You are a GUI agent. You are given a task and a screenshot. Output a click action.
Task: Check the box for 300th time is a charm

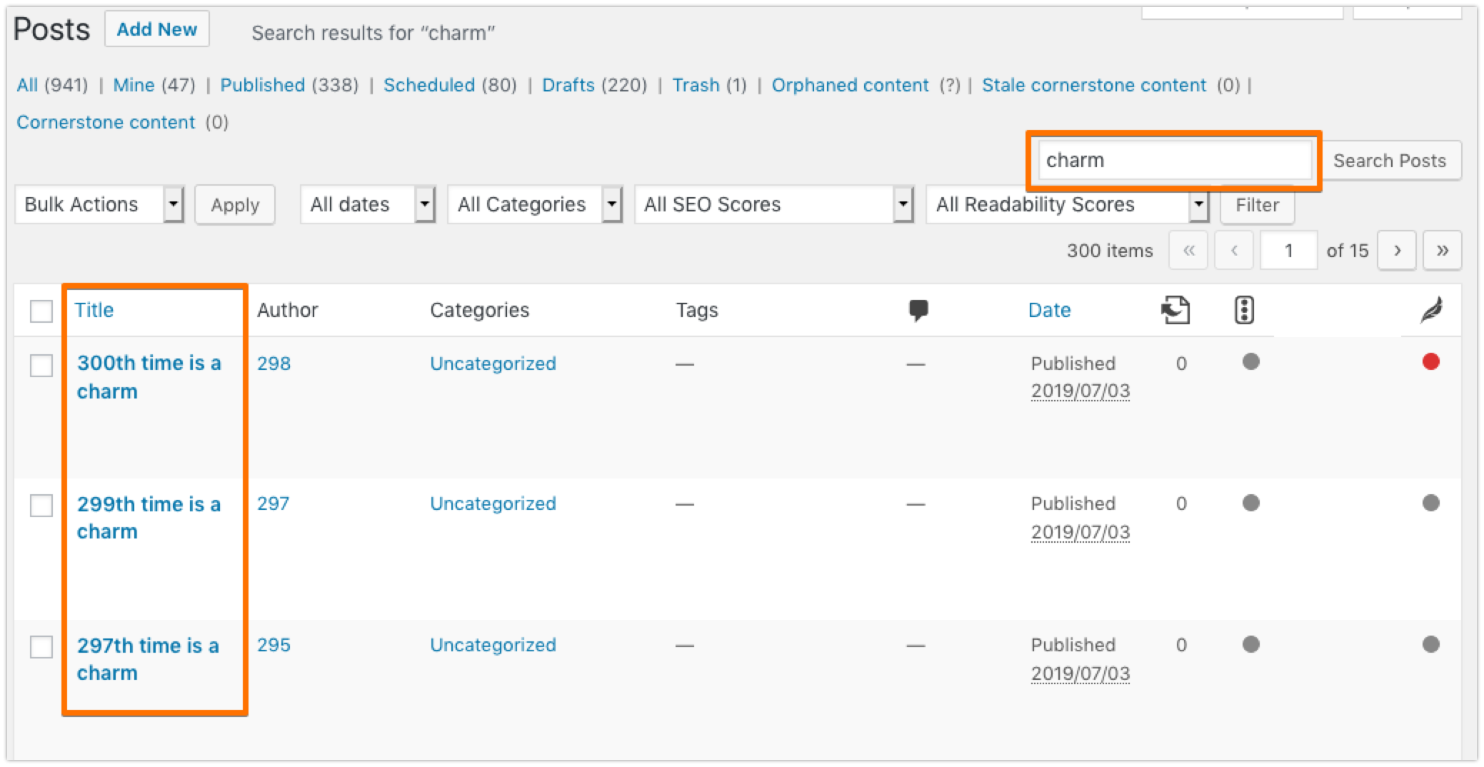coord(41,365)
